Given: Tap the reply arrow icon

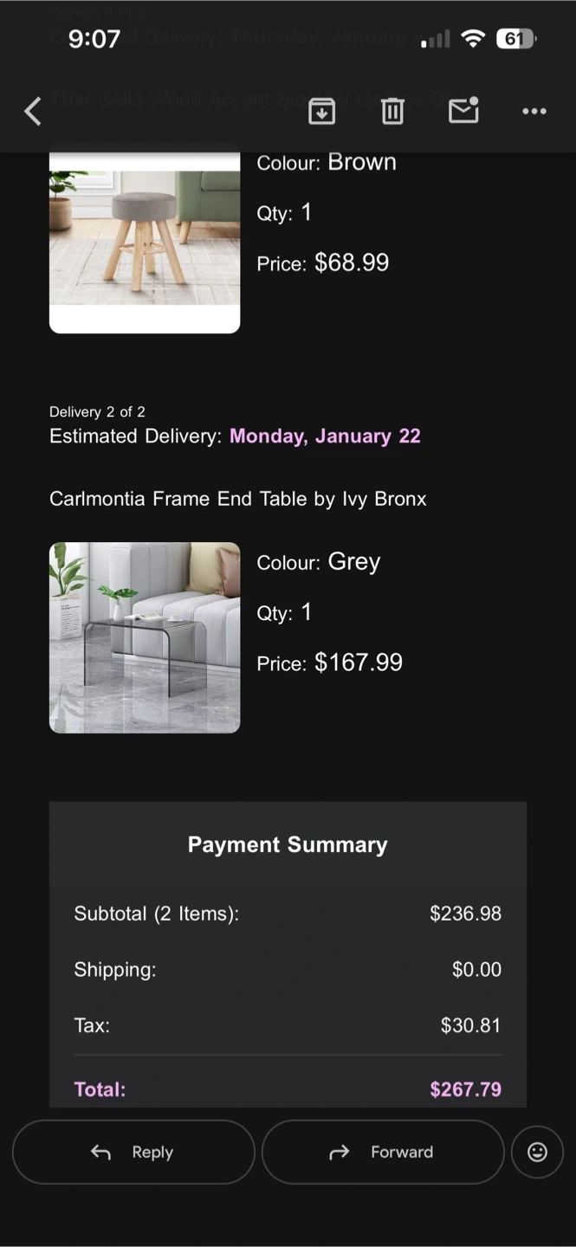Looking at the screenshot, I should tap(101, 1152).
